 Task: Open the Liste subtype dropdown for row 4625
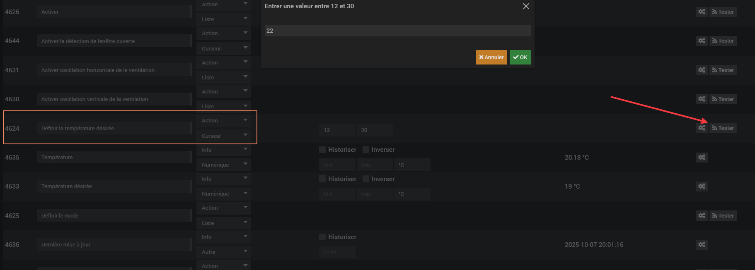tap(224, 223)
